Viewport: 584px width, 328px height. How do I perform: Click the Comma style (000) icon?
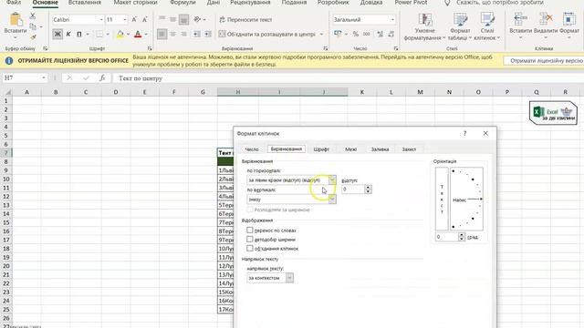pyautogui.click(x=367, y=35)
